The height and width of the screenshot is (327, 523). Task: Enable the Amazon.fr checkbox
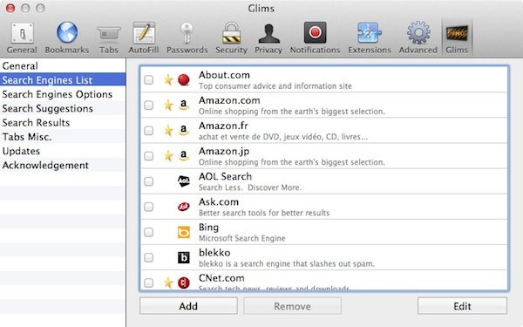[x=149, y=131]
